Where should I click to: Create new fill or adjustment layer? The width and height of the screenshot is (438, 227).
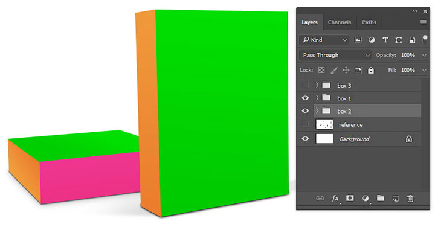coord(366,198)
